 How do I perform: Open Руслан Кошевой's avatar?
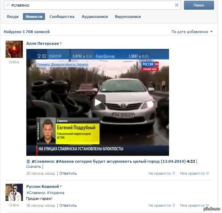click(14, 192)
